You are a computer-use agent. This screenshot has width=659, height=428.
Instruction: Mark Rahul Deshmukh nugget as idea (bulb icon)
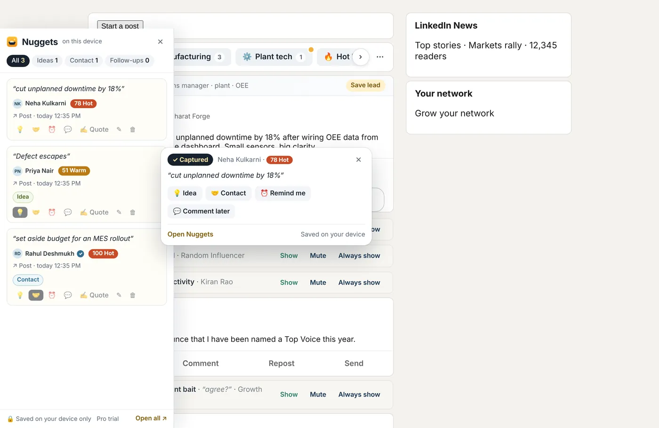20,295
